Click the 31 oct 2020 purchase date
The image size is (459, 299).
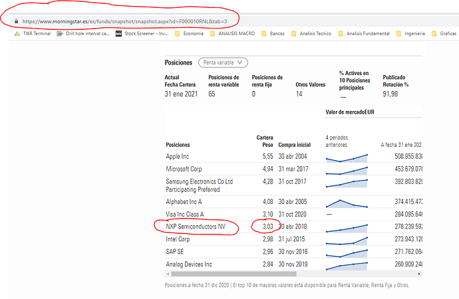pos(292,214)
